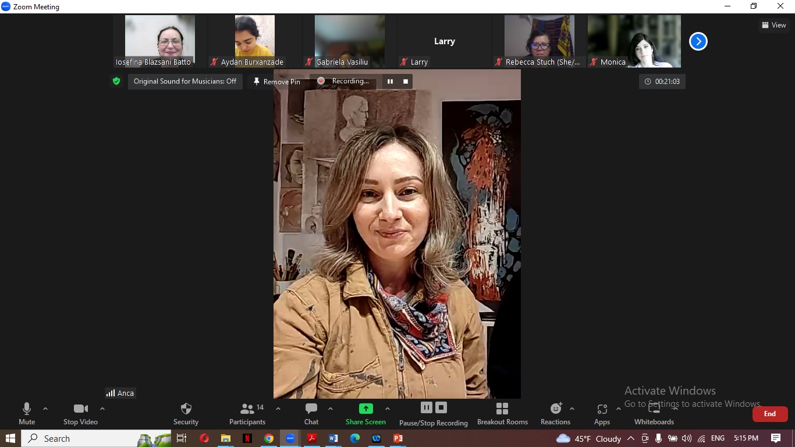Image resolution: width=795 pixels, height=447 pixels.
Task: Open the View layout menu
Action: [x=774, y=25]
